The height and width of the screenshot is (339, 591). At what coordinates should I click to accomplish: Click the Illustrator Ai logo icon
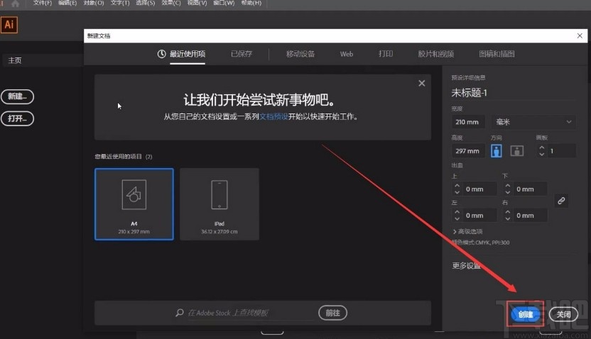pyautogui.click(x=9, y=25)
